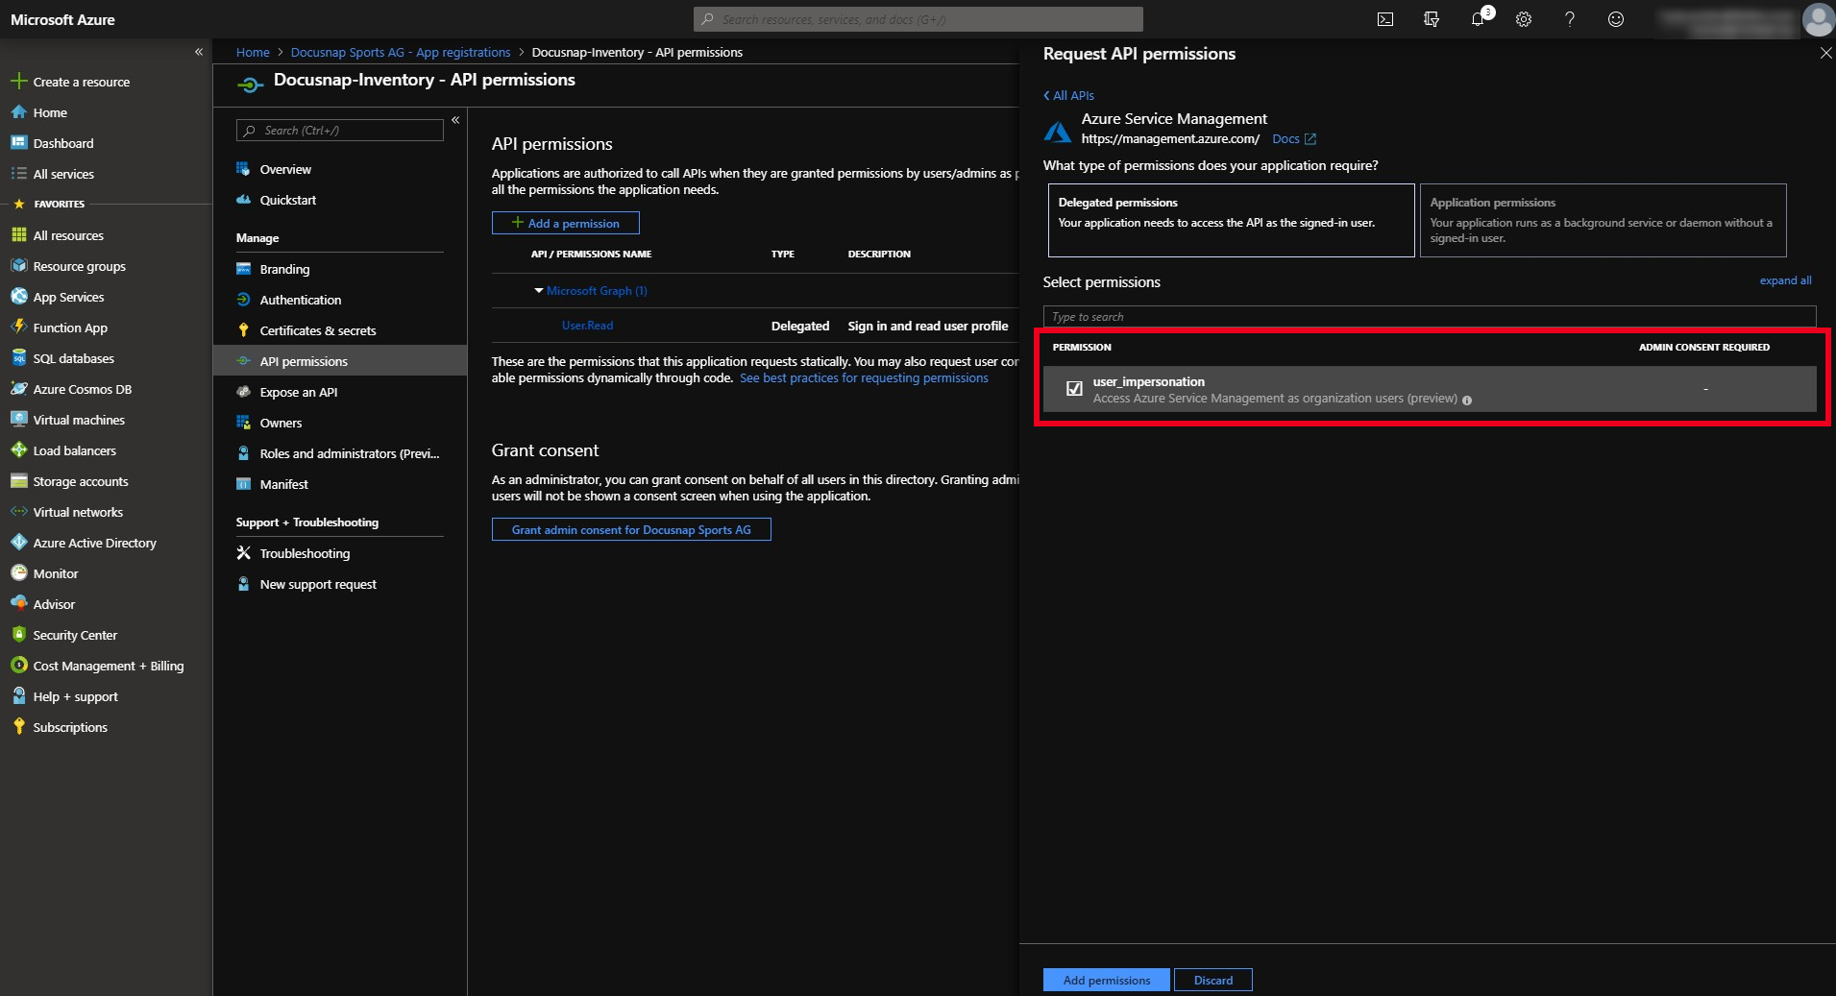This screenshot has width=1836, height=996.
Task: Open the notifications bell
Action: coord(1478,19)
